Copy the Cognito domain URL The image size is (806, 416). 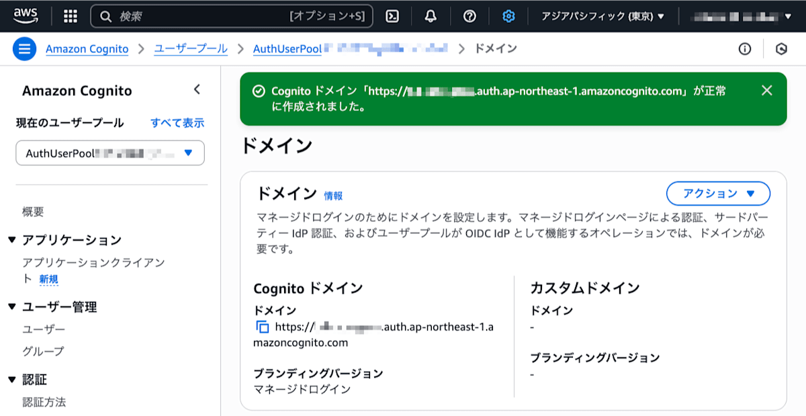tap(263, 327)
